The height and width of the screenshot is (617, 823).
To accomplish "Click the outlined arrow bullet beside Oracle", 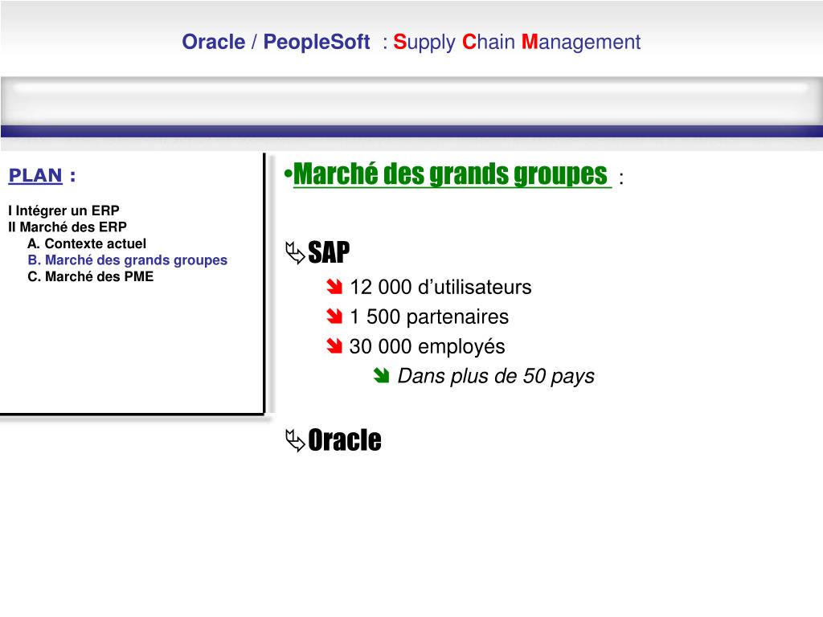I will pyautogui.click(x=295, y=440).
